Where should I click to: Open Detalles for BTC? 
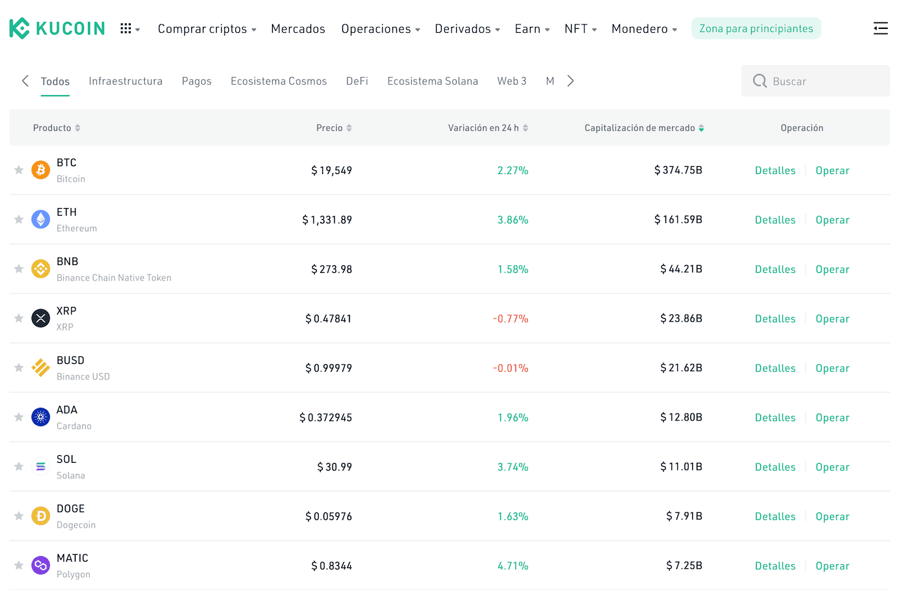pos(775,171)
